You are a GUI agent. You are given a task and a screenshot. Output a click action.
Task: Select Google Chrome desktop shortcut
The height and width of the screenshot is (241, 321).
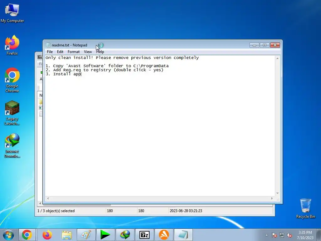[x=12, y=80]
